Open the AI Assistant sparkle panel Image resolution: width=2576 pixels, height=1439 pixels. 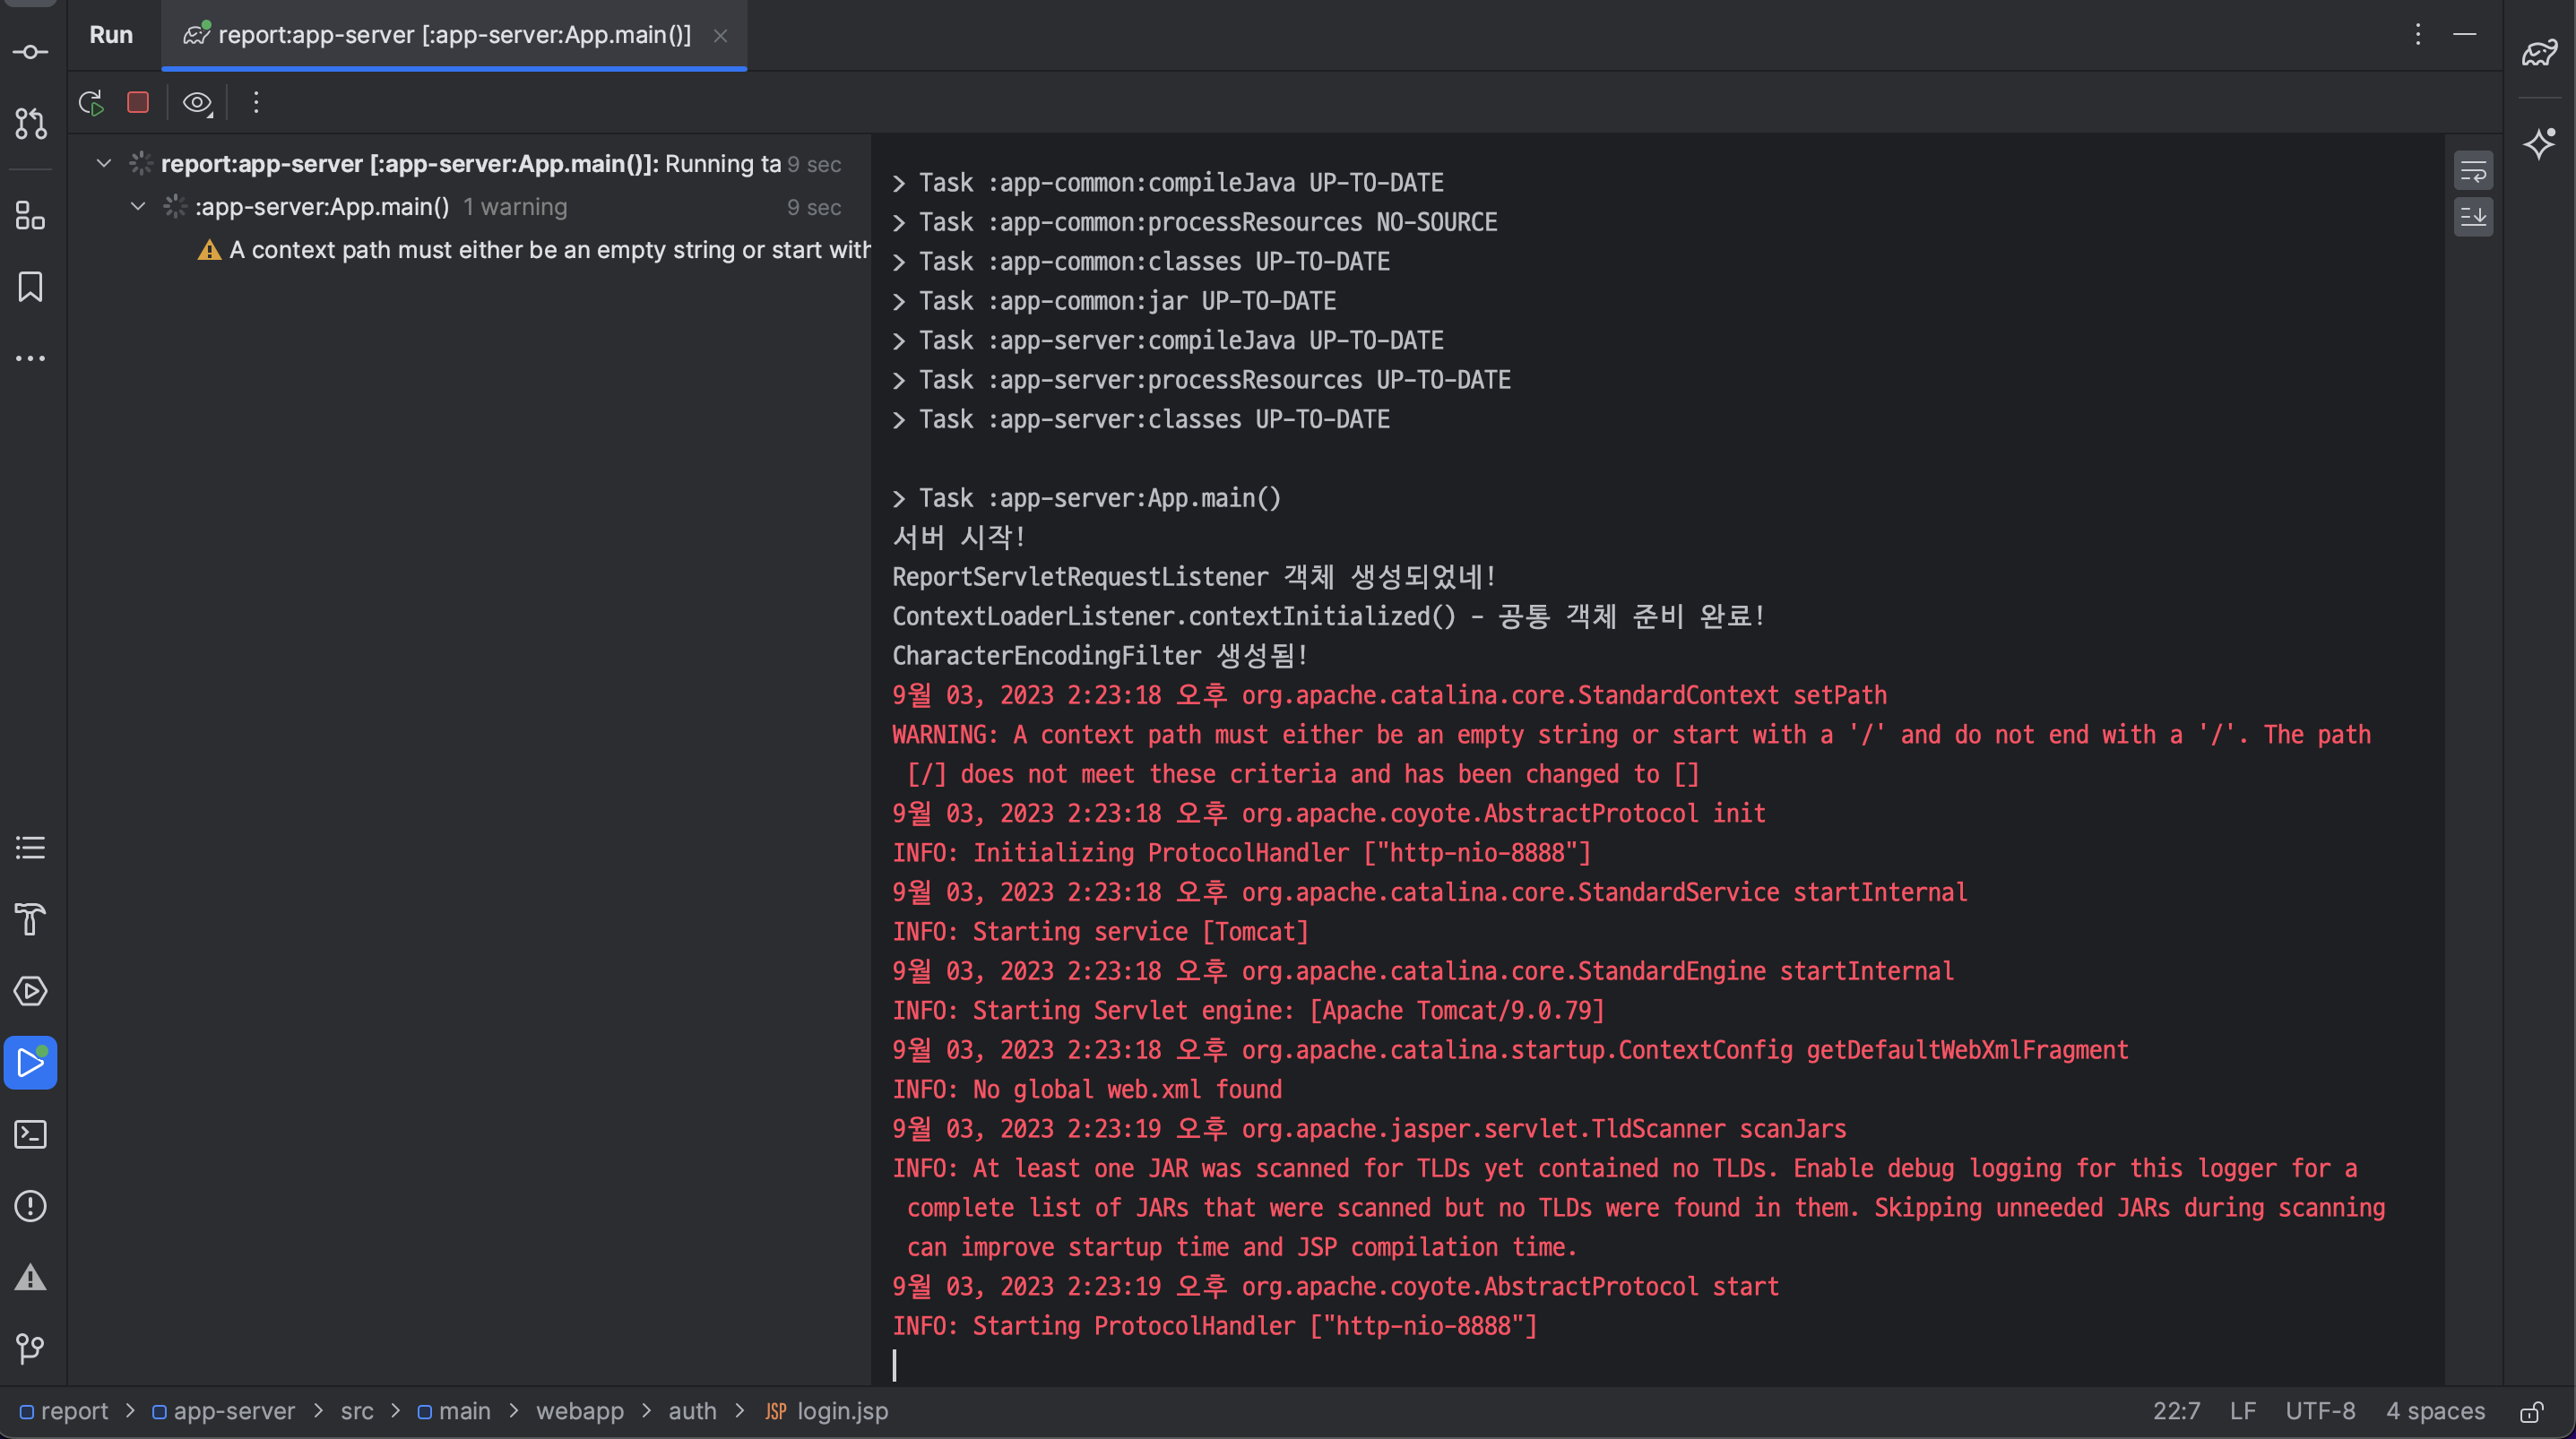[2538, 143]
